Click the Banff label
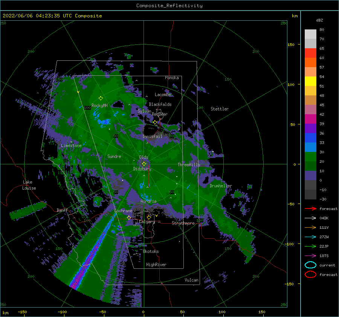 coord(62,210)
